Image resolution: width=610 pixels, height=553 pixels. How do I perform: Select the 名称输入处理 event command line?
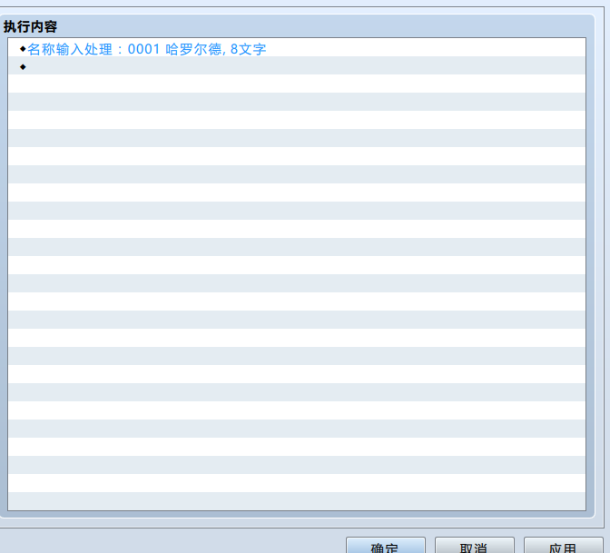click(297, 48)
